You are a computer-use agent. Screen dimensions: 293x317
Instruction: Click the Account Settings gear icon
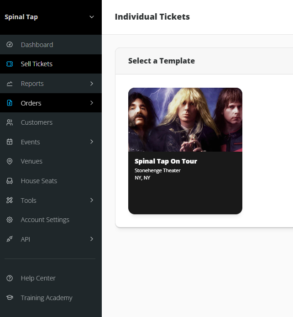pyautogui.click(x=10, y=220)
